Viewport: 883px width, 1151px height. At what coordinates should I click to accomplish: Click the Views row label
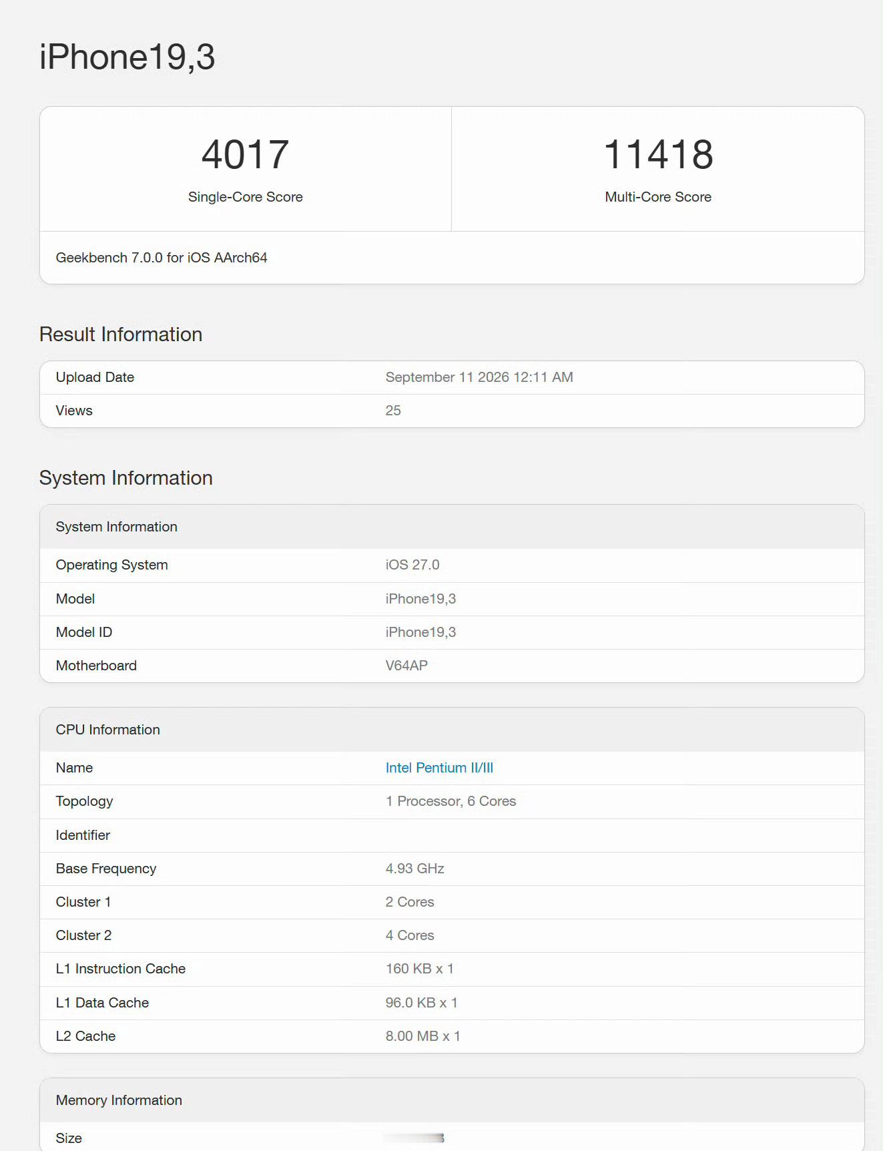74,411
